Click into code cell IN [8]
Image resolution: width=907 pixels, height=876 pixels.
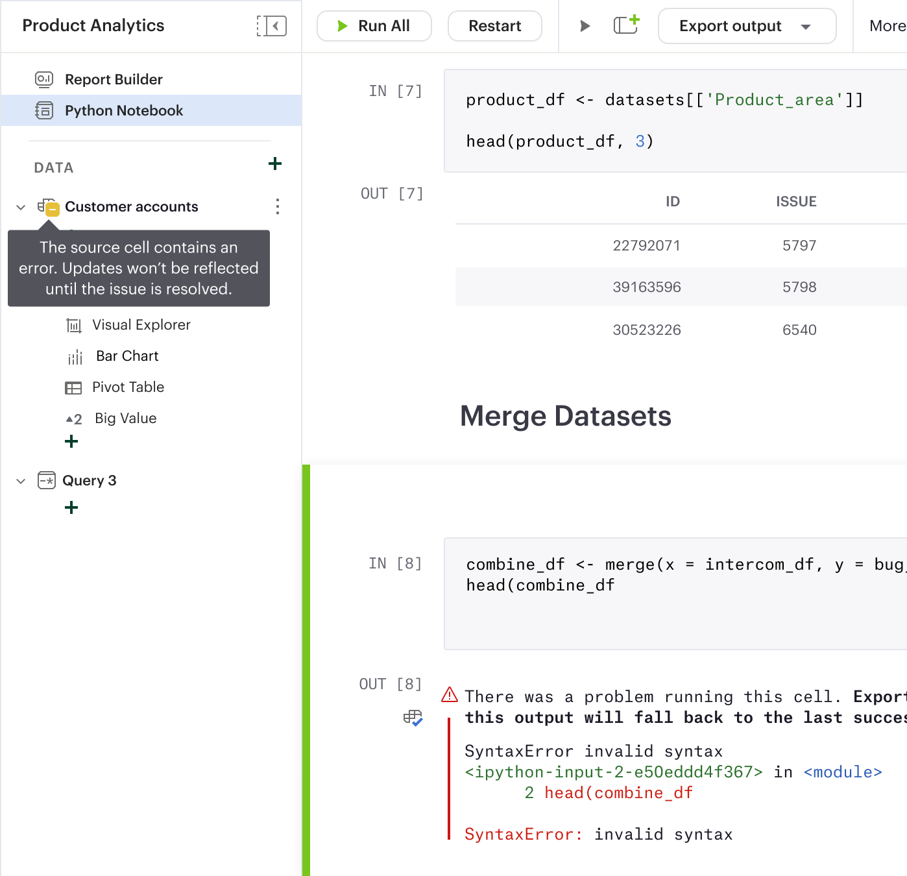675,593
